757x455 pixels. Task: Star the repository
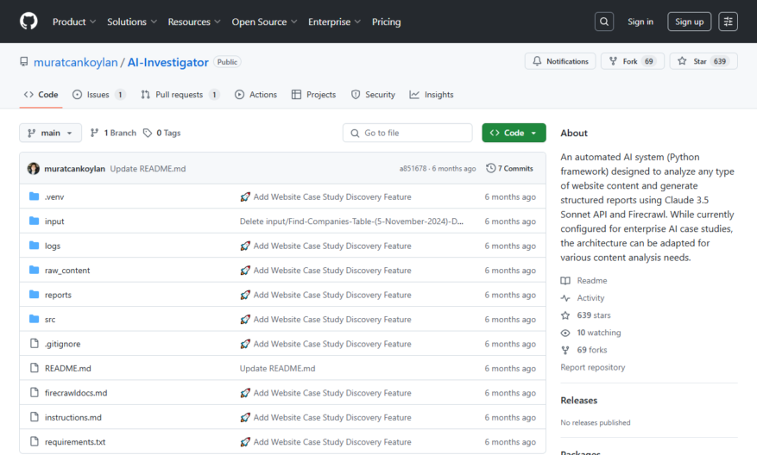point(703,61)
